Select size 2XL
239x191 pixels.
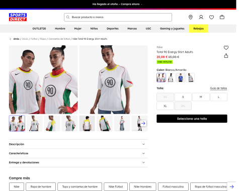point(183,106)
